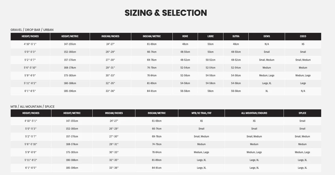
Task: Click the N/A cell in the Dews column
Action: tap(267, 44)
